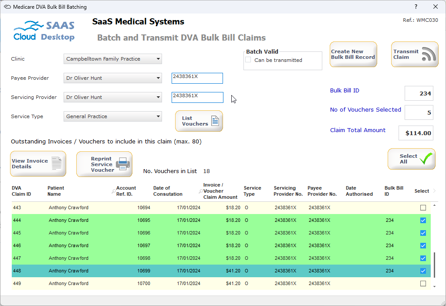Click DVA Claim ID 449 cell
Screen dimensions: 446x306
pos(17,283)
